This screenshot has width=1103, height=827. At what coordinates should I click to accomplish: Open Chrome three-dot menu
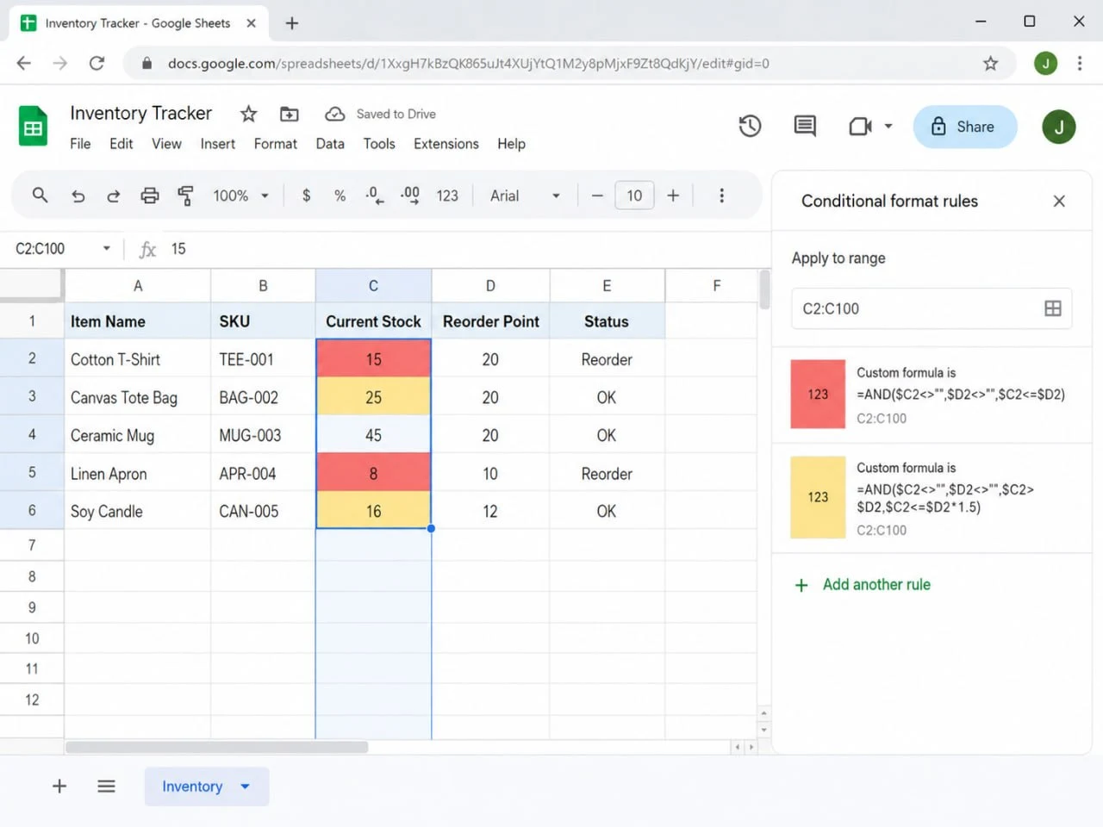pos(1079,63)
